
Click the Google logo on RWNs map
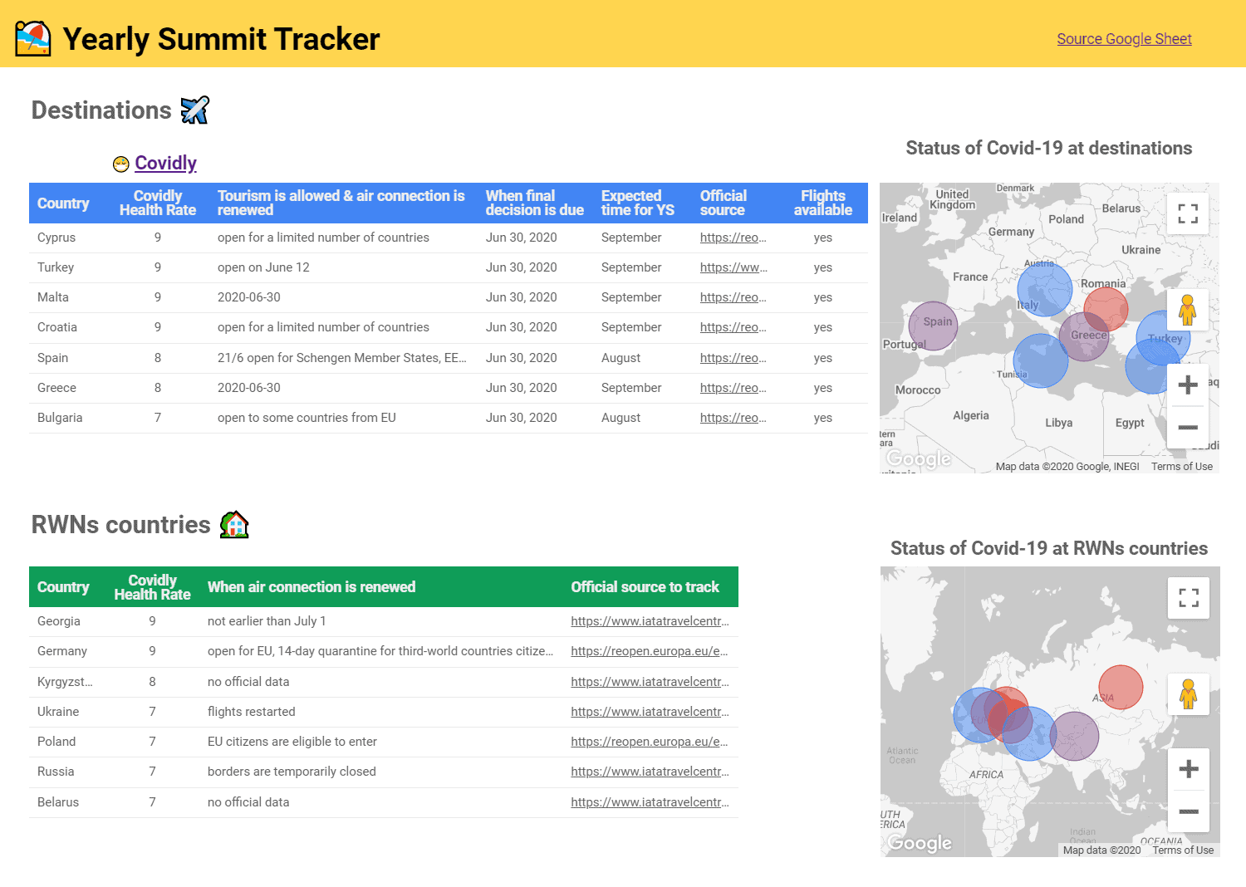click(920, 843)
